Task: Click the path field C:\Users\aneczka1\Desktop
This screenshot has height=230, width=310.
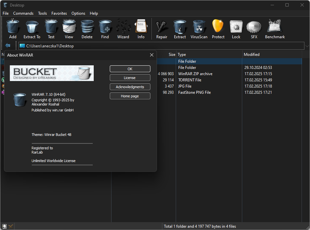Action: coord(161,46)
